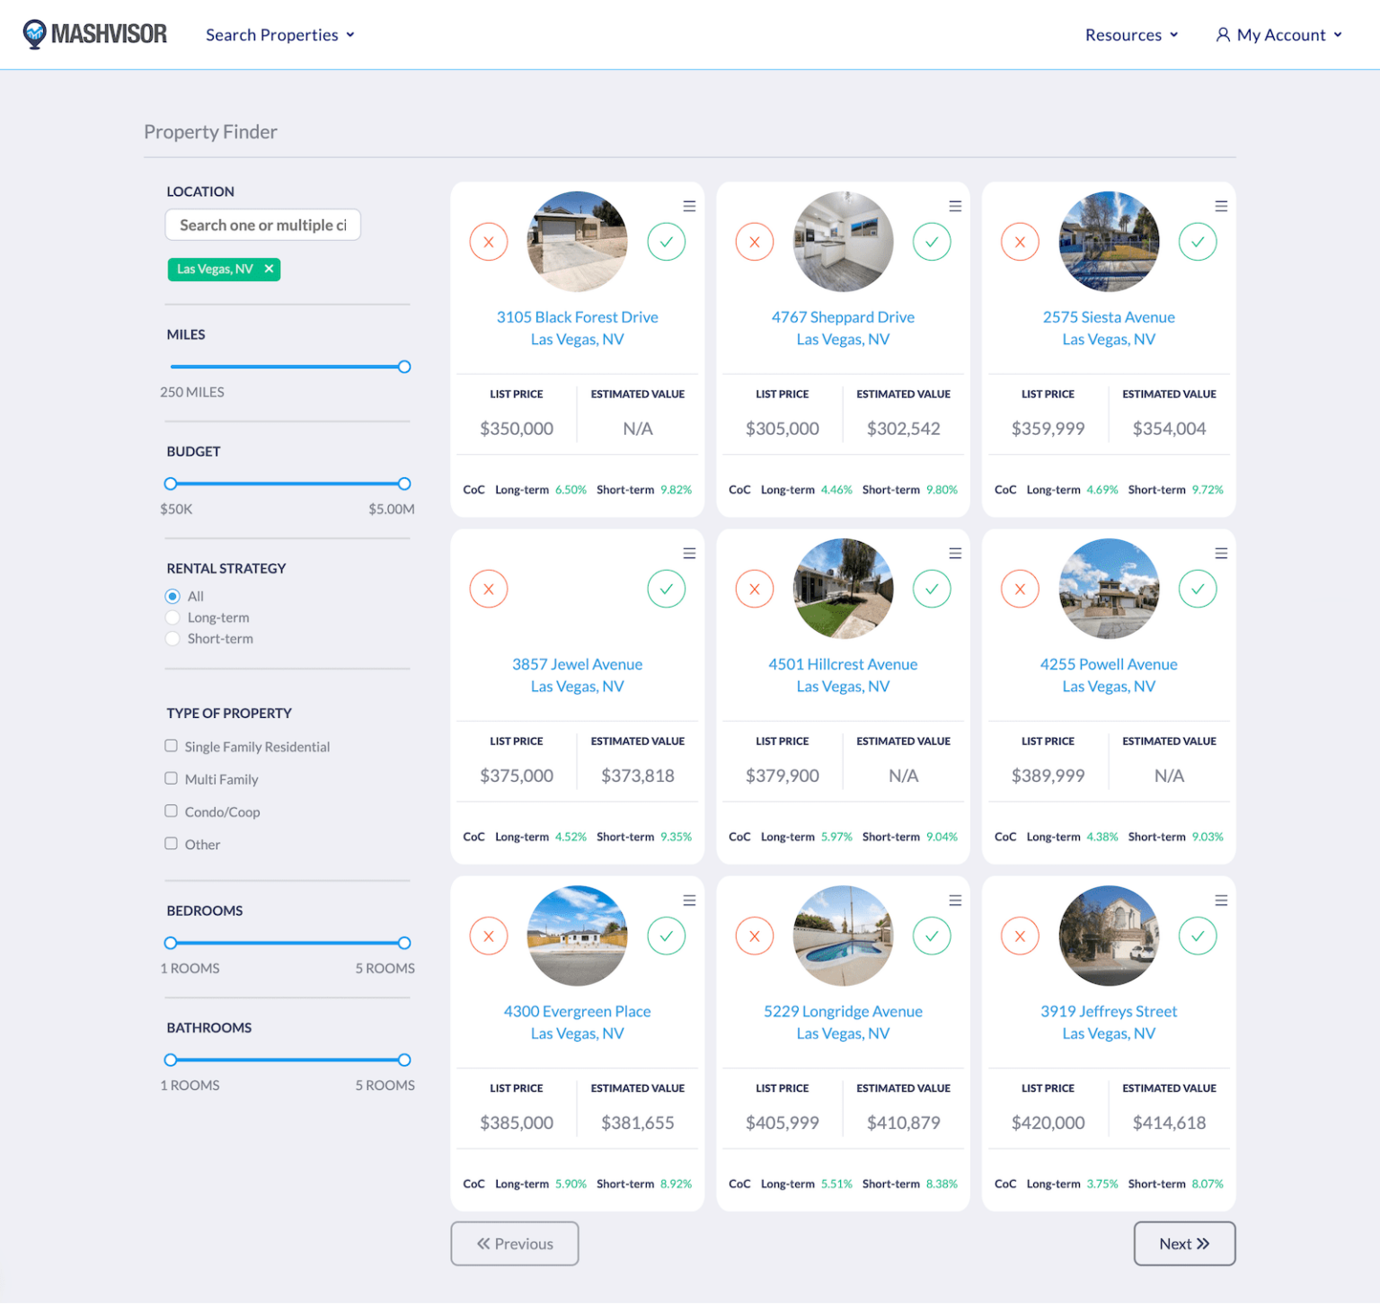The image size is (1380, 1304).
Task: Open the 4255 Powell Avenue property details
Action: pos(1109,663)
